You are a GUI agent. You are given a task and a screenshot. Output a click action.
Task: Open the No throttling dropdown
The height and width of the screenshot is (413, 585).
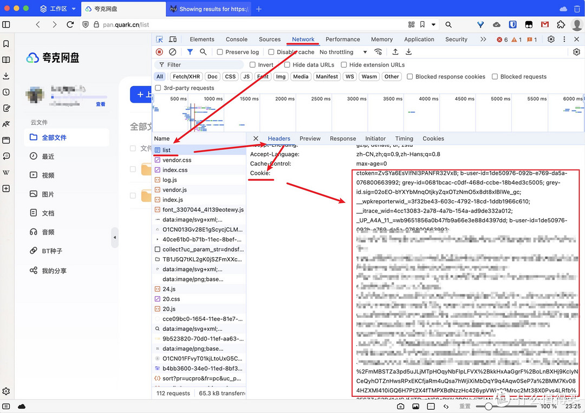343,52
